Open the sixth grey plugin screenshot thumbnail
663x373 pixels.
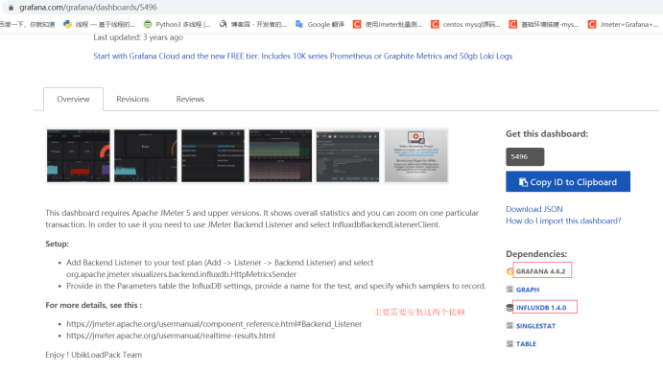[x=416, y=156]
